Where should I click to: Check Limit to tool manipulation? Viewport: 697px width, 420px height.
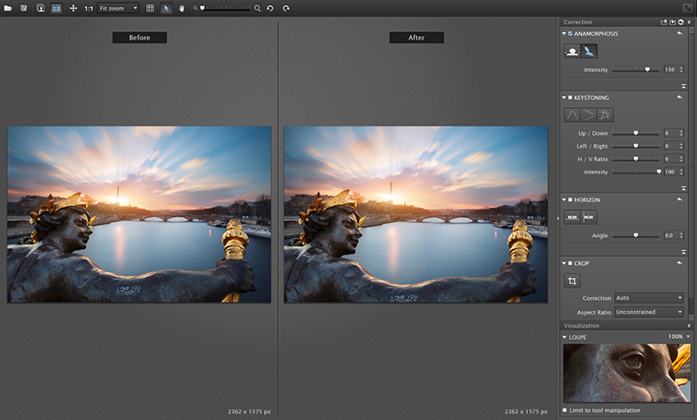(566, 410)
